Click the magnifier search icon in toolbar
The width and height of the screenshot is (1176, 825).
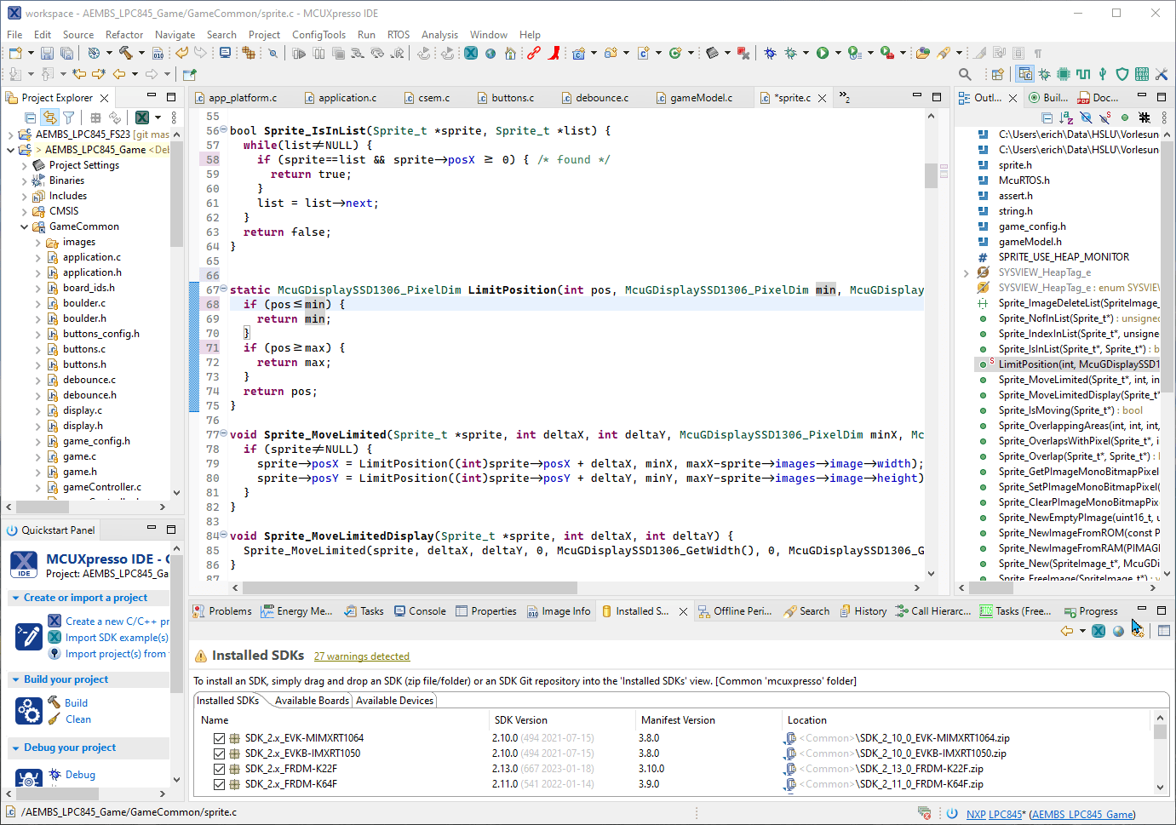(965, 74)
